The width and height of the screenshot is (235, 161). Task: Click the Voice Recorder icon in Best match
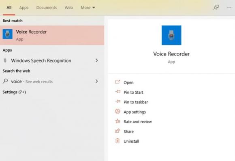coord(7,34)
